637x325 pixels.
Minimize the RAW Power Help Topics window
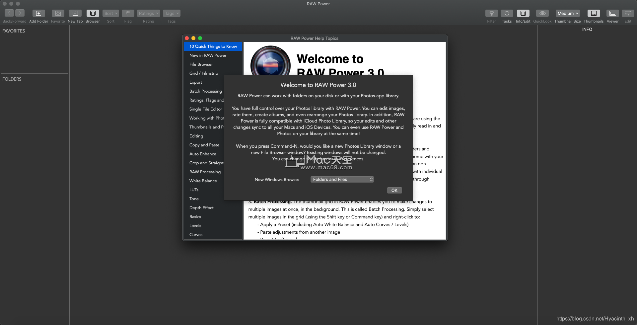(x=193, y=38)
